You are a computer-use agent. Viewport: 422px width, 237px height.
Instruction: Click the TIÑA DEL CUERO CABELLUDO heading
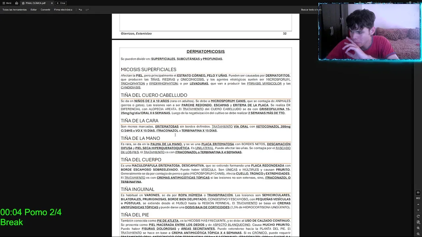click(154, 95)
